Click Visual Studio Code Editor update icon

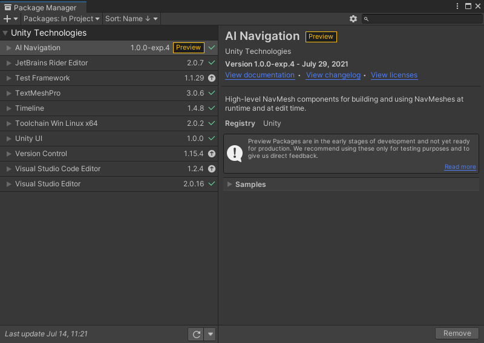click(211, 169)
